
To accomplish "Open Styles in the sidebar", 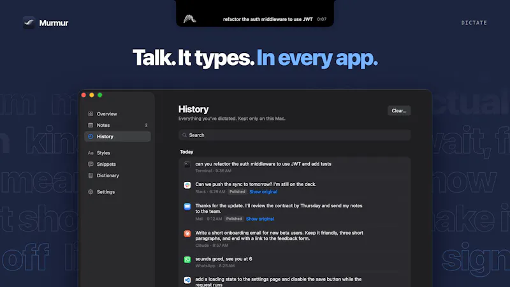I will [x=117, y=153].
